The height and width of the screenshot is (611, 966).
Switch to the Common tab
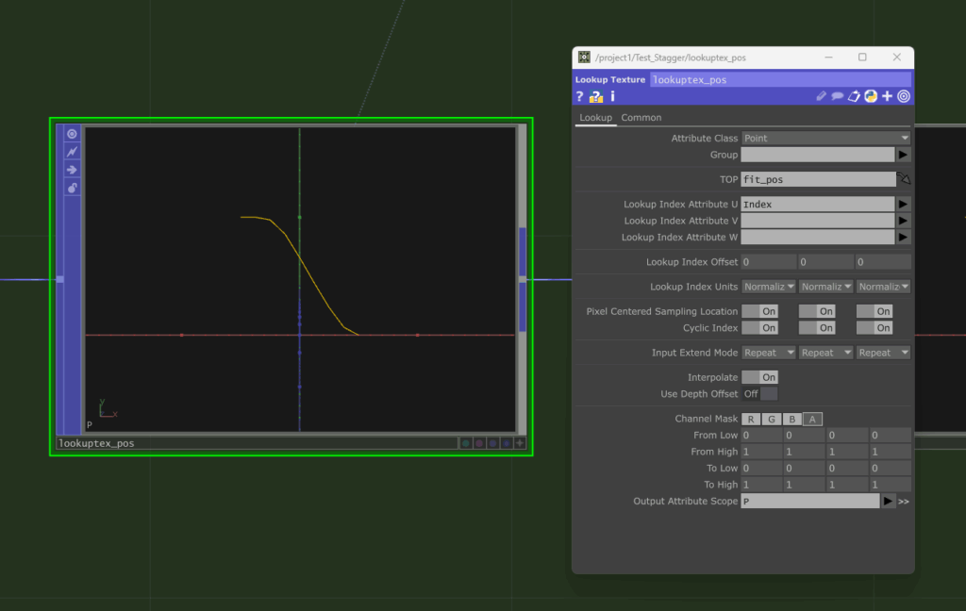point(641,118)
